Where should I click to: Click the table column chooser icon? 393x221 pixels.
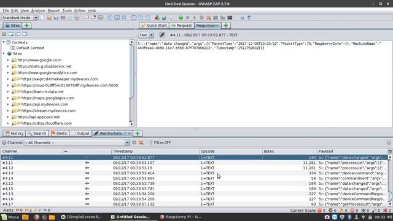390,152
